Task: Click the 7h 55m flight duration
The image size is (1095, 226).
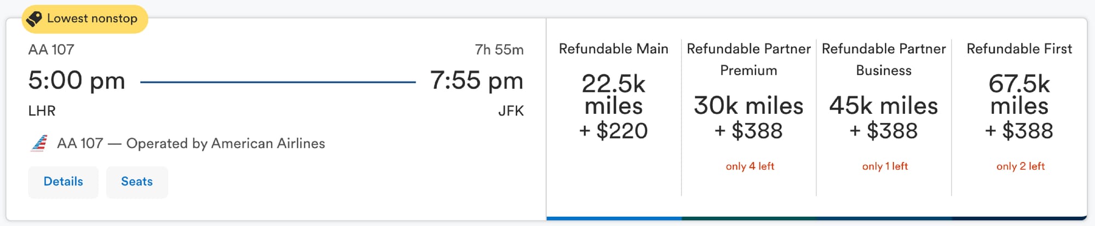Action: pos(499,50)
